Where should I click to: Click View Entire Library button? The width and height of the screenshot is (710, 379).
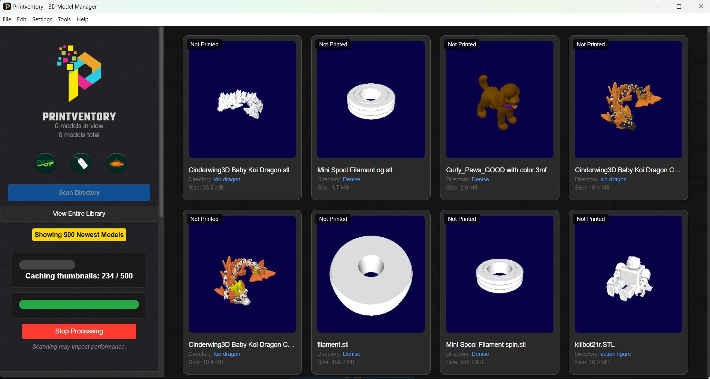tap(79, 213)
